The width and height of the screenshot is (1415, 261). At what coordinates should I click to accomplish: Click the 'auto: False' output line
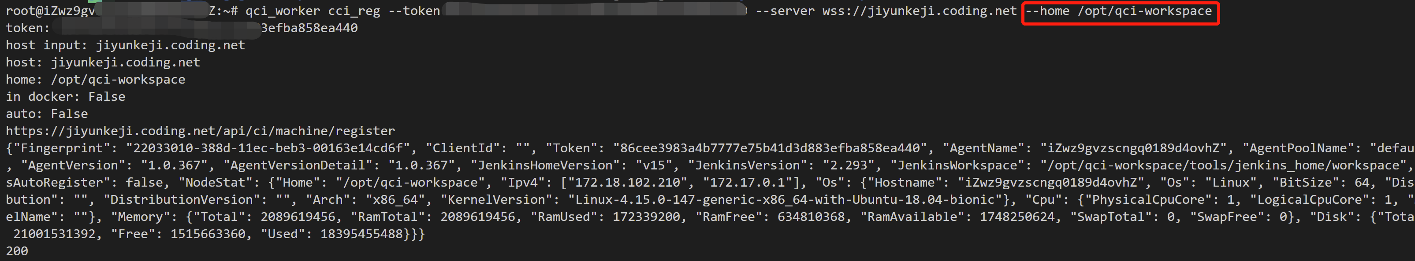click(47, 114)
